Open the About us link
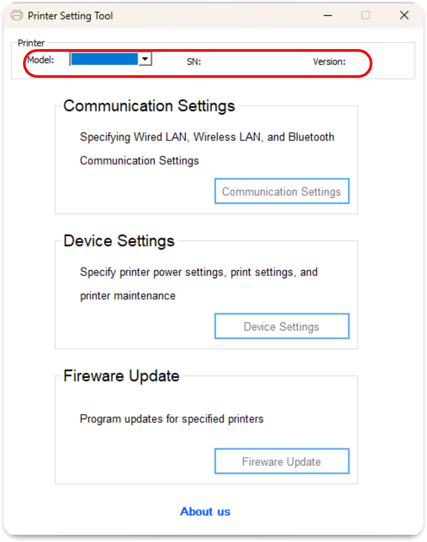This screenshot has width=427, height=542. tap(205, 511)
